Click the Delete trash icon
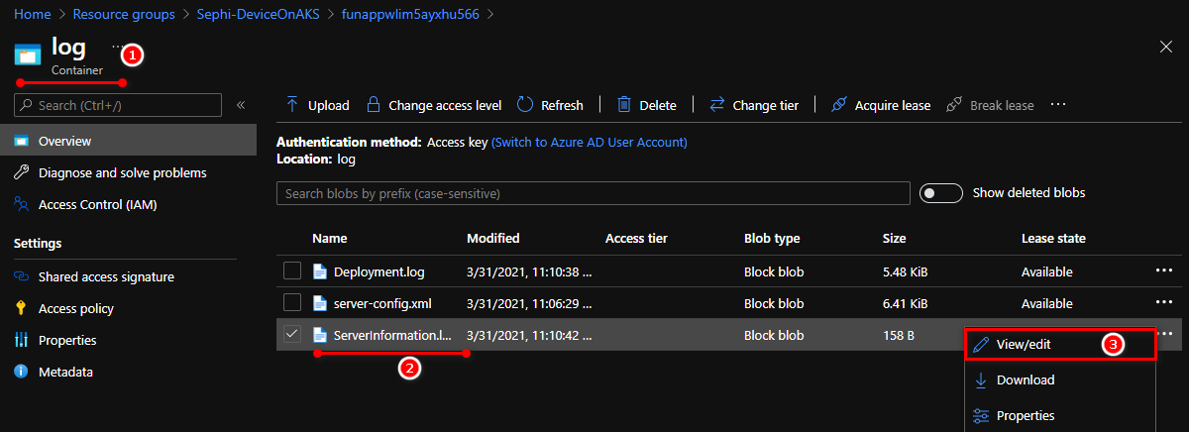1189x432 pixels. 624,105
